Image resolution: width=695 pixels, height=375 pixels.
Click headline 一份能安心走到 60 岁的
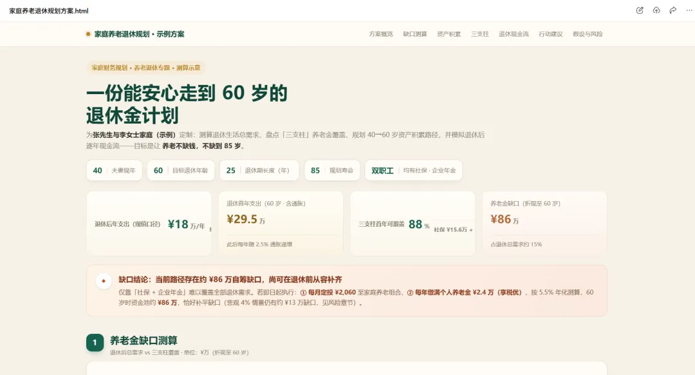[187, 93]
